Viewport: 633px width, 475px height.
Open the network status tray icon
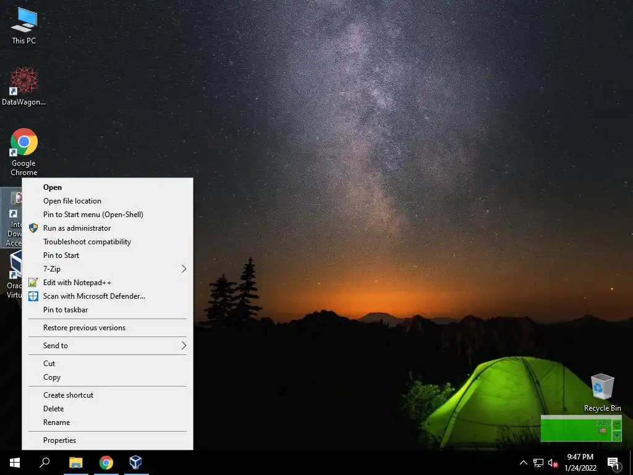pyautogui.click(x=538, y=463)
